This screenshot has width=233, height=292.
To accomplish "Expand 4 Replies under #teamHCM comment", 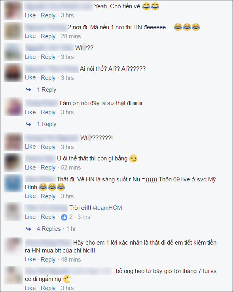I will [x=49, y=229].
